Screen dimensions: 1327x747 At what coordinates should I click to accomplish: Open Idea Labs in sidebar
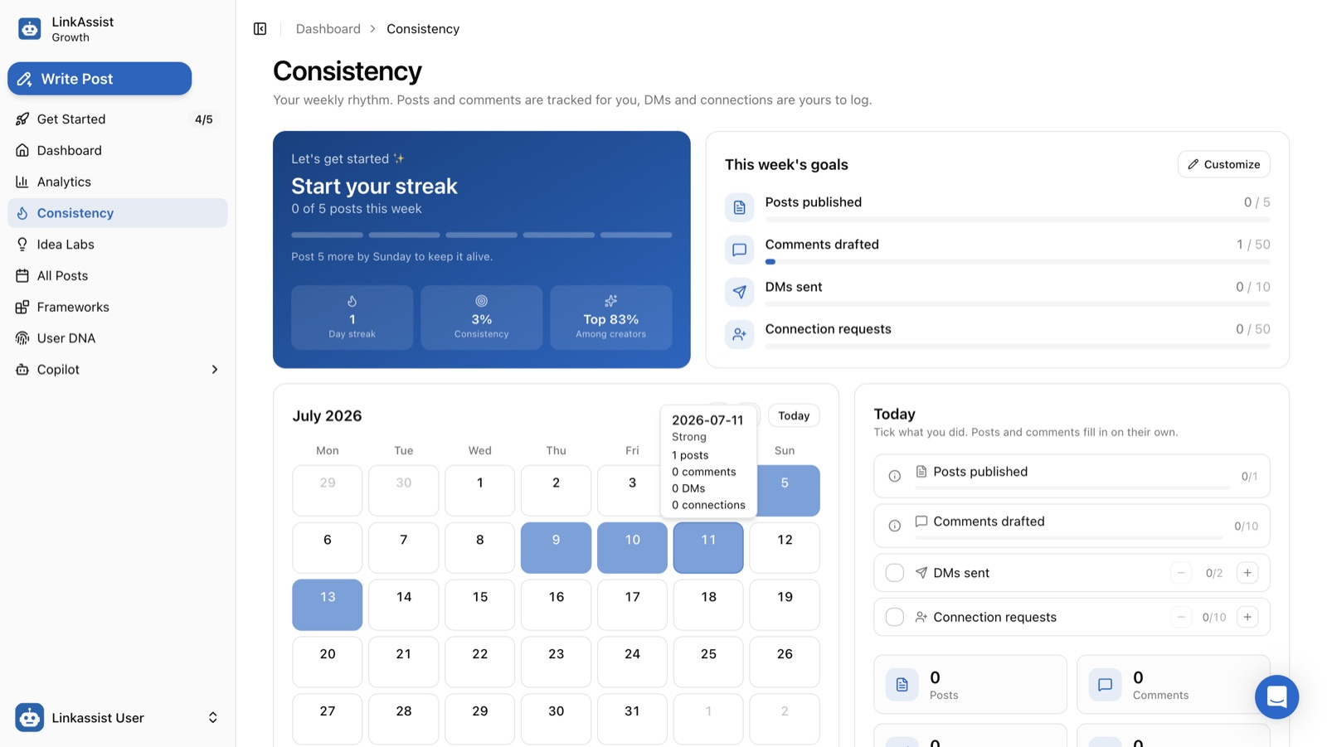pos(118,245)
